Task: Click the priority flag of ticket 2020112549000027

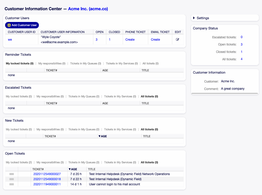Action: tap(12, 174)
